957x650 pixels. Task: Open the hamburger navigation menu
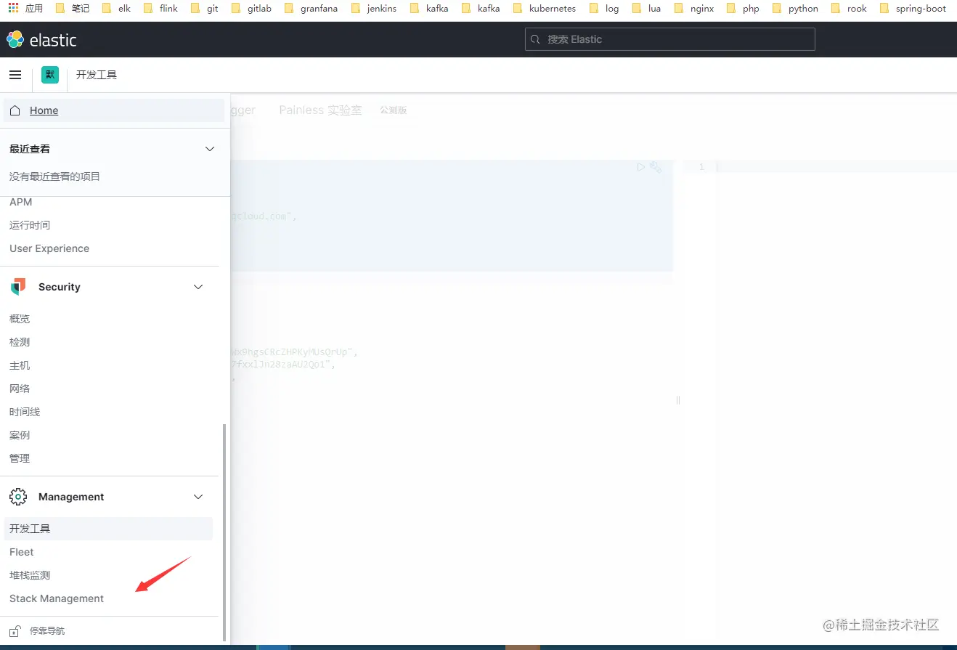coord(15,75)
